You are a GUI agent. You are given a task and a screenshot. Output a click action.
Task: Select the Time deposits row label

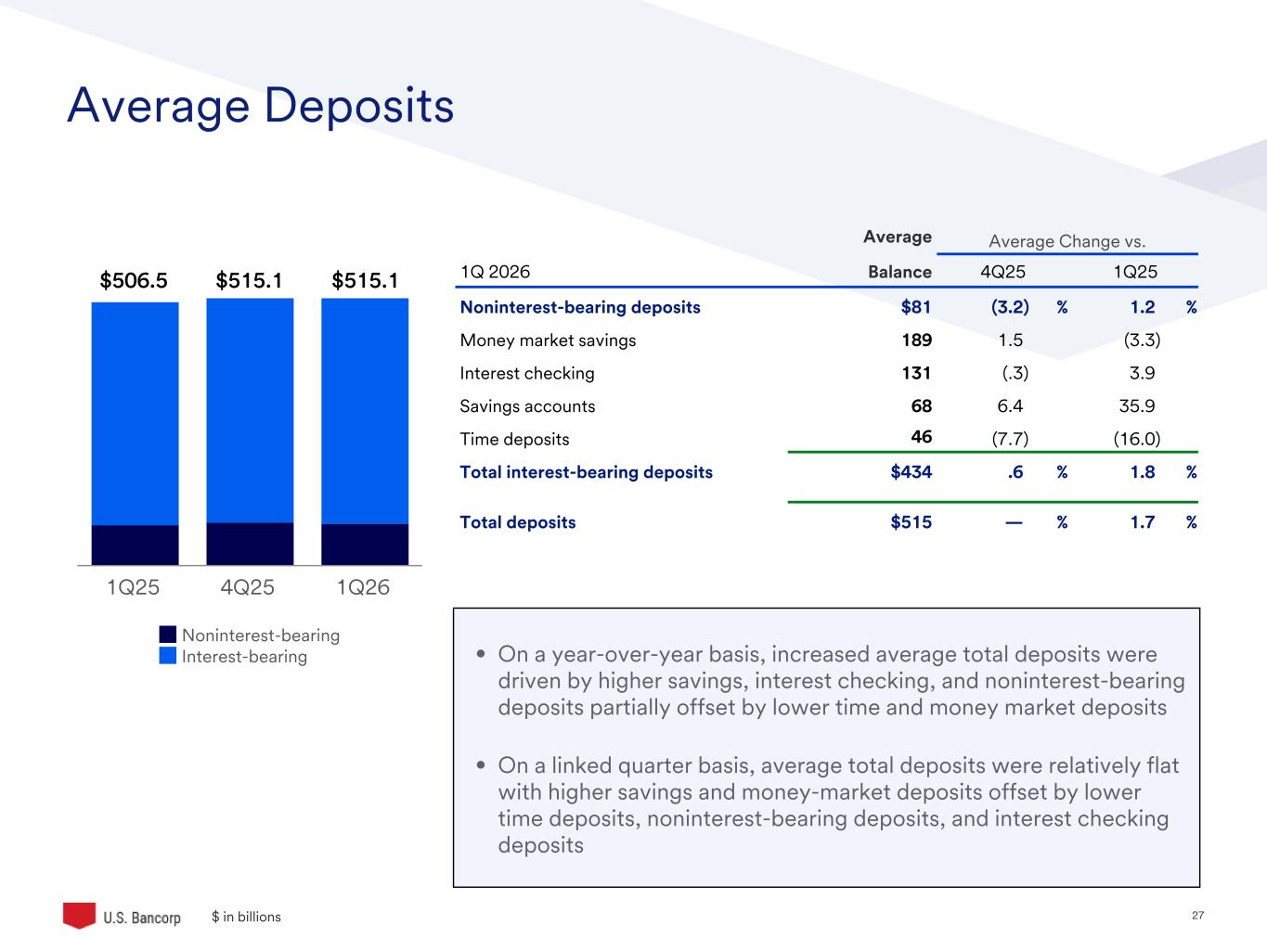514,440
